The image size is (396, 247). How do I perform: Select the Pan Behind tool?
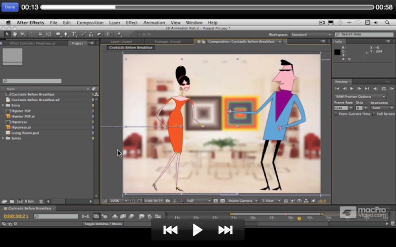point(49,34)
